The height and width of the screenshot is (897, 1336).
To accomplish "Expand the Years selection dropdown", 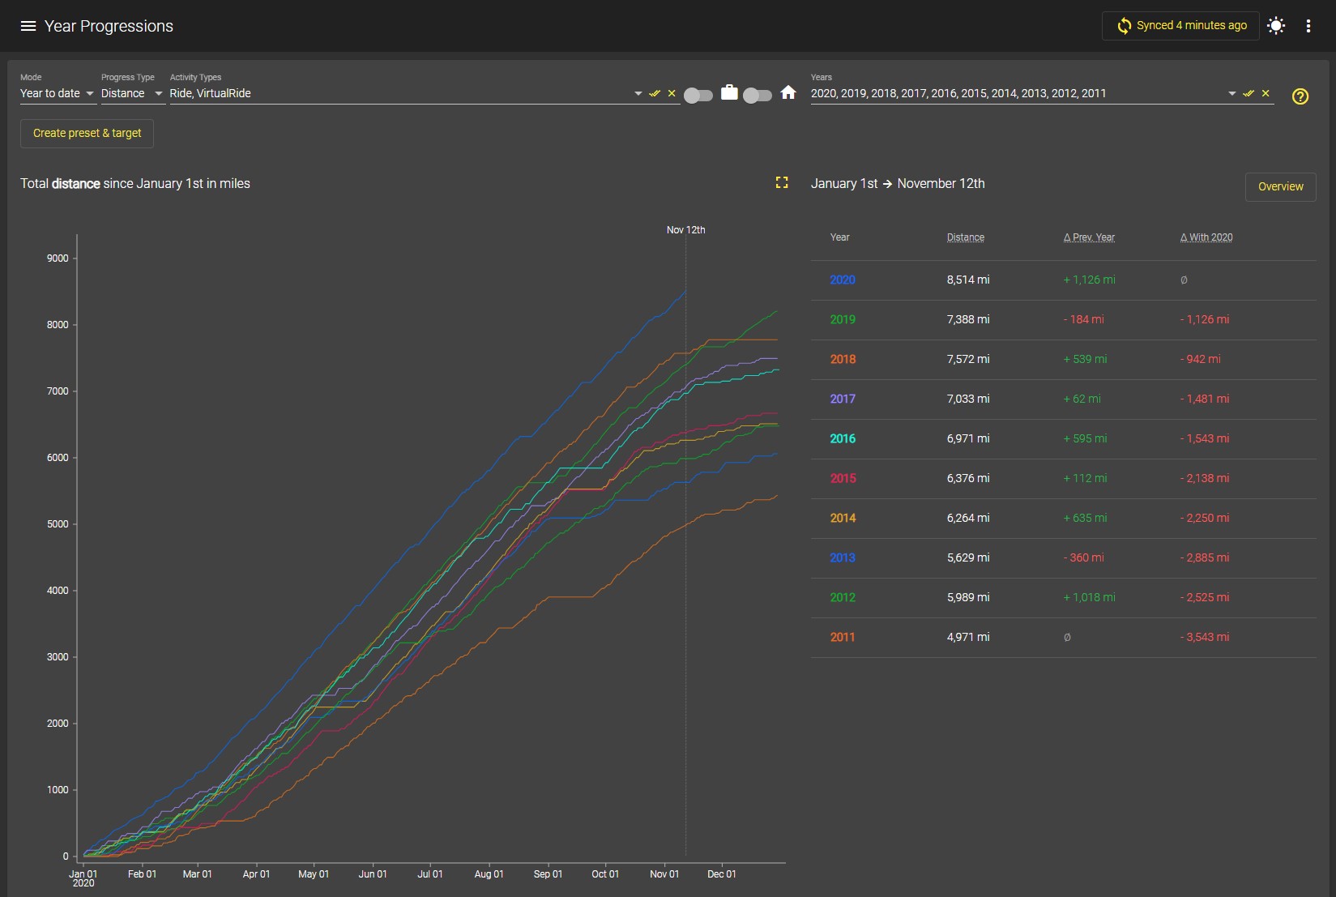I will coord(1231,93).
